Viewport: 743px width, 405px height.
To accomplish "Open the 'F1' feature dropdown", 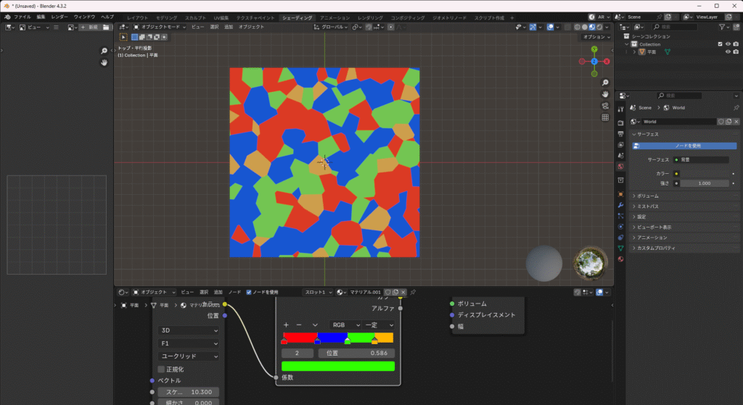I will coord(189,343).
